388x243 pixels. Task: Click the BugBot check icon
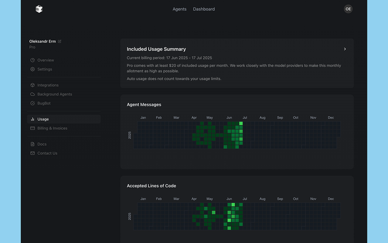(x=32, y=103)
